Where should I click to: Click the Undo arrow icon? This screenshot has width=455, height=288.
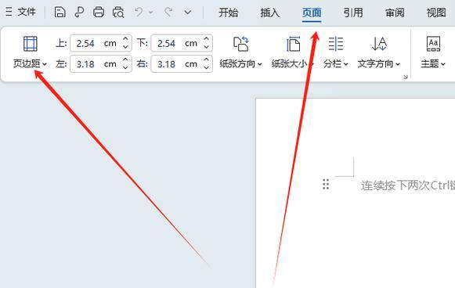139,13
